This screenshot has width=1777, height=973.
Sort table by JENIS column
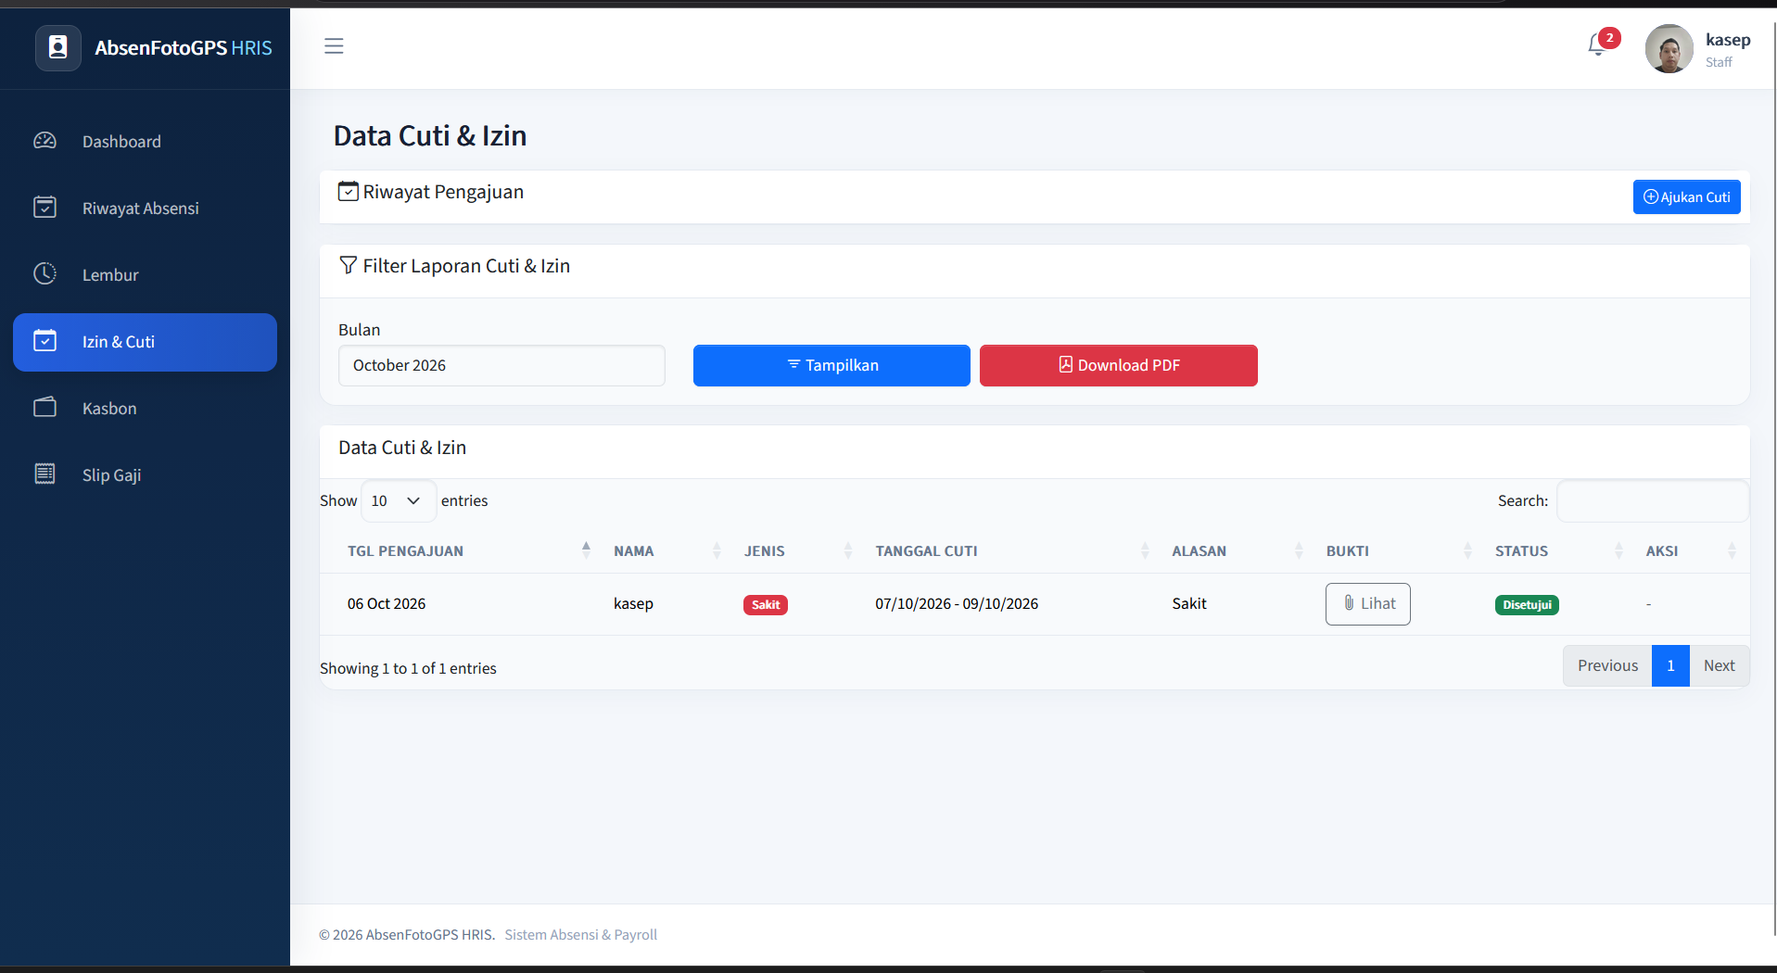[x=801, y=551]
